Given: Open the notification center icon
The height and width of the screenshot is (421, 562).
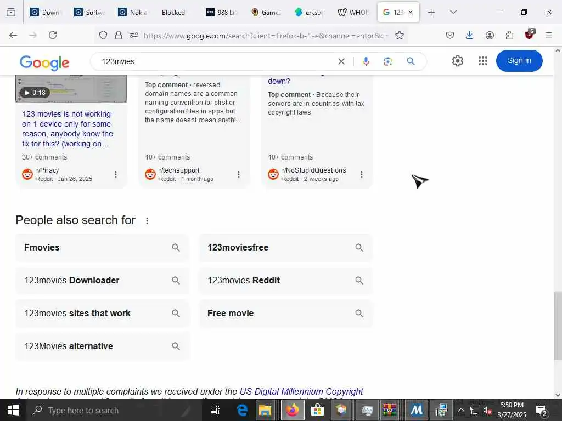Looking at the screenshot, I should 541,411.
